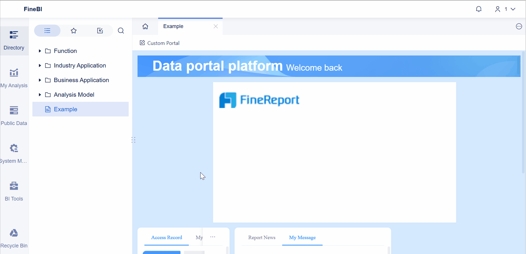Viewport: 526px width, 254px height.
Task: Select the Access Record tab
Action: pos(166,237)
